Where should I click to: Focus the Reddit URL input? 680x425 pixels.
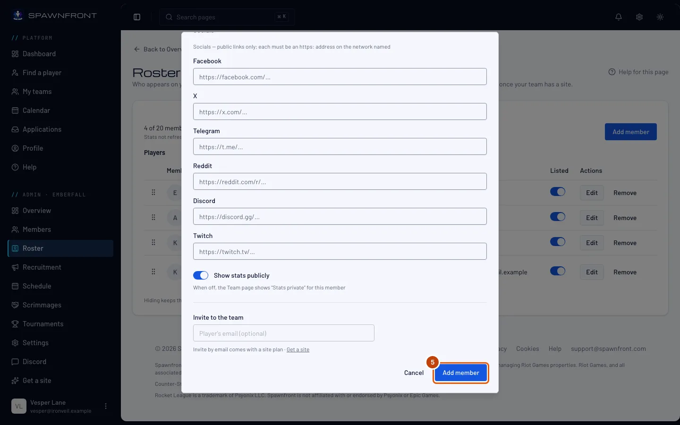tap(340, 181)
